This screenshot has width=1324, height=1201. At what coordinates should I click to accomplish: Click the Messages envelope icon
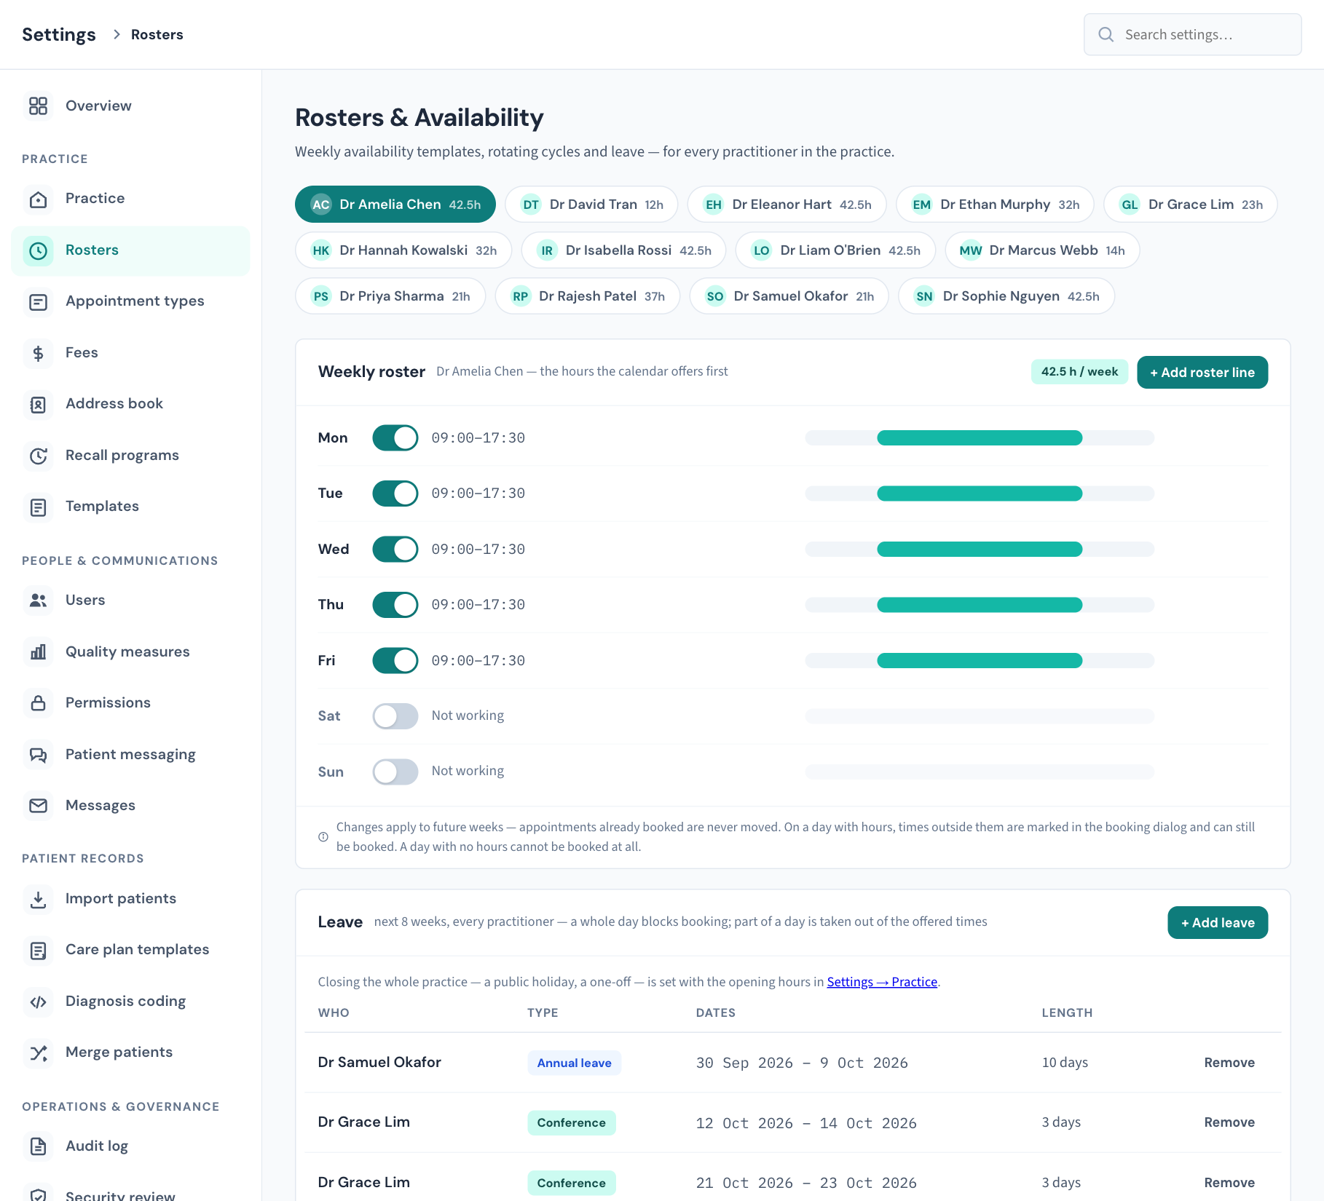[x=38, y=806]
